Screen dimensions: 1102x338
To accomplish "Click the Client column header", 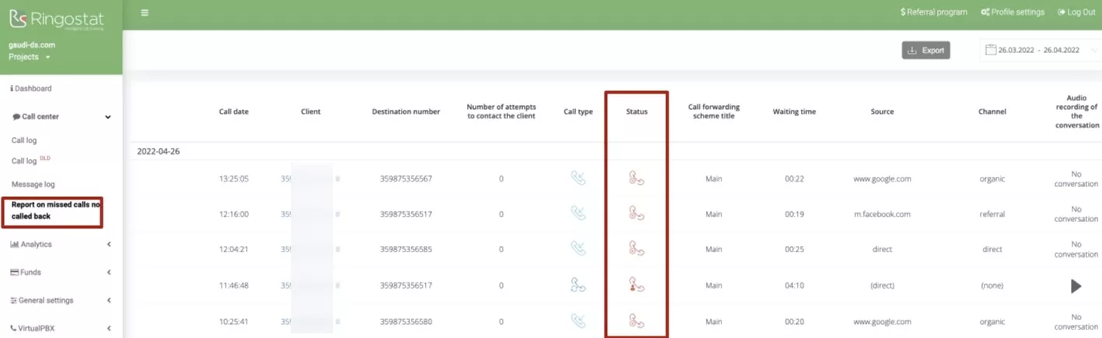I will (x=311, y=111).
